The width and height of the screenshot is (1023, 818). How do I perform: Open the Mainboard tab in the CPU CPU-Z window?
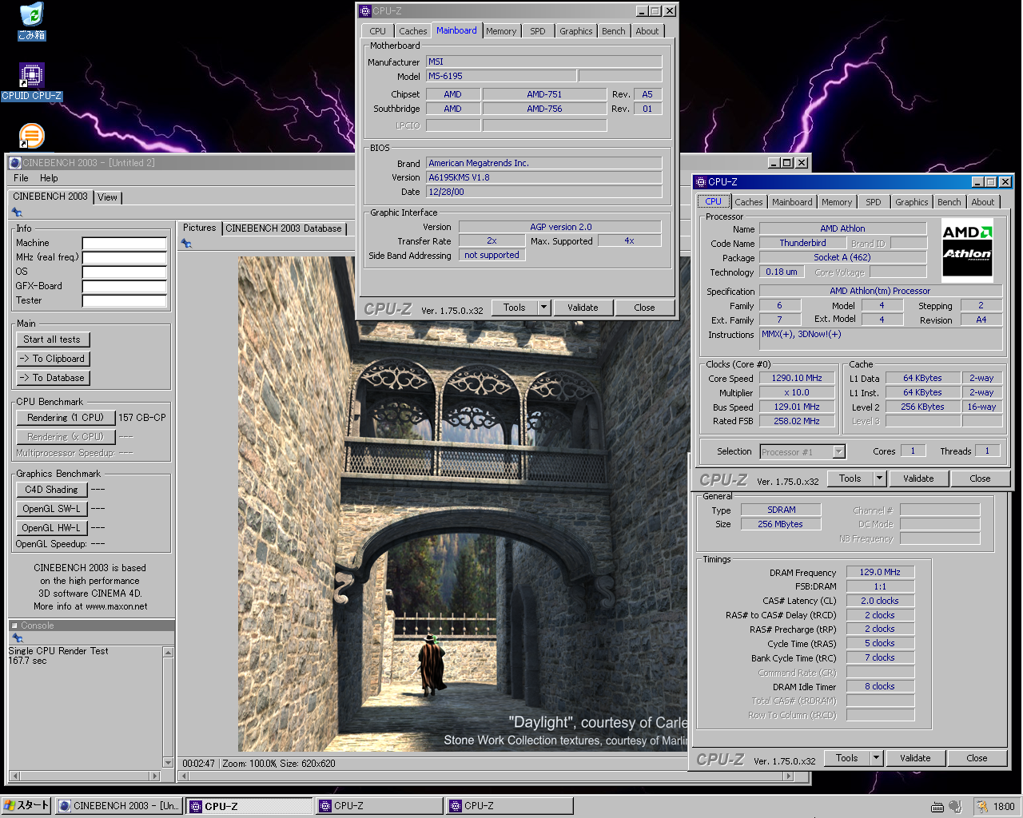792,202
